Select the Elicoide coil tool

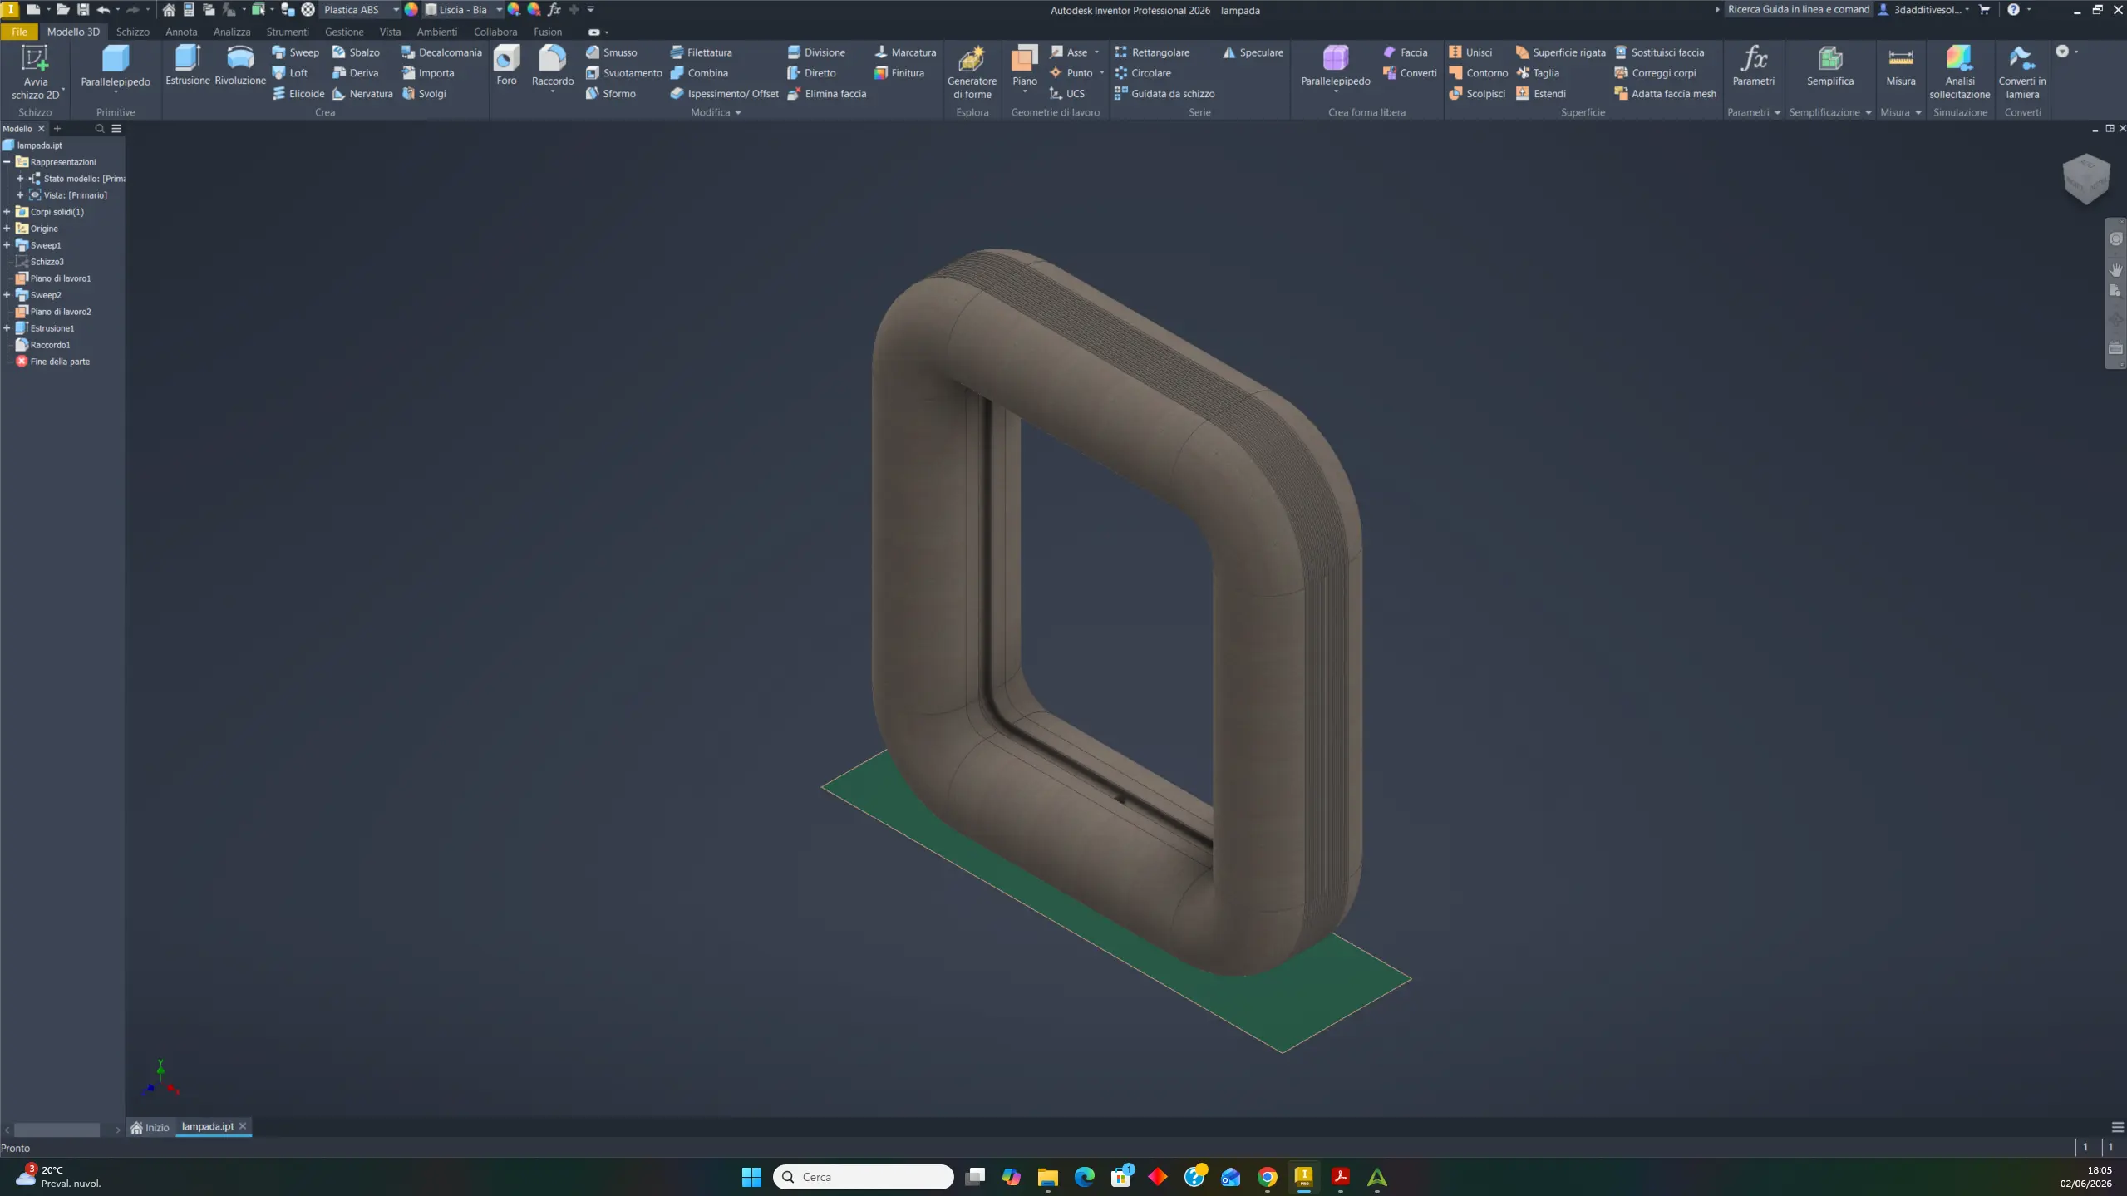point(298,94)
